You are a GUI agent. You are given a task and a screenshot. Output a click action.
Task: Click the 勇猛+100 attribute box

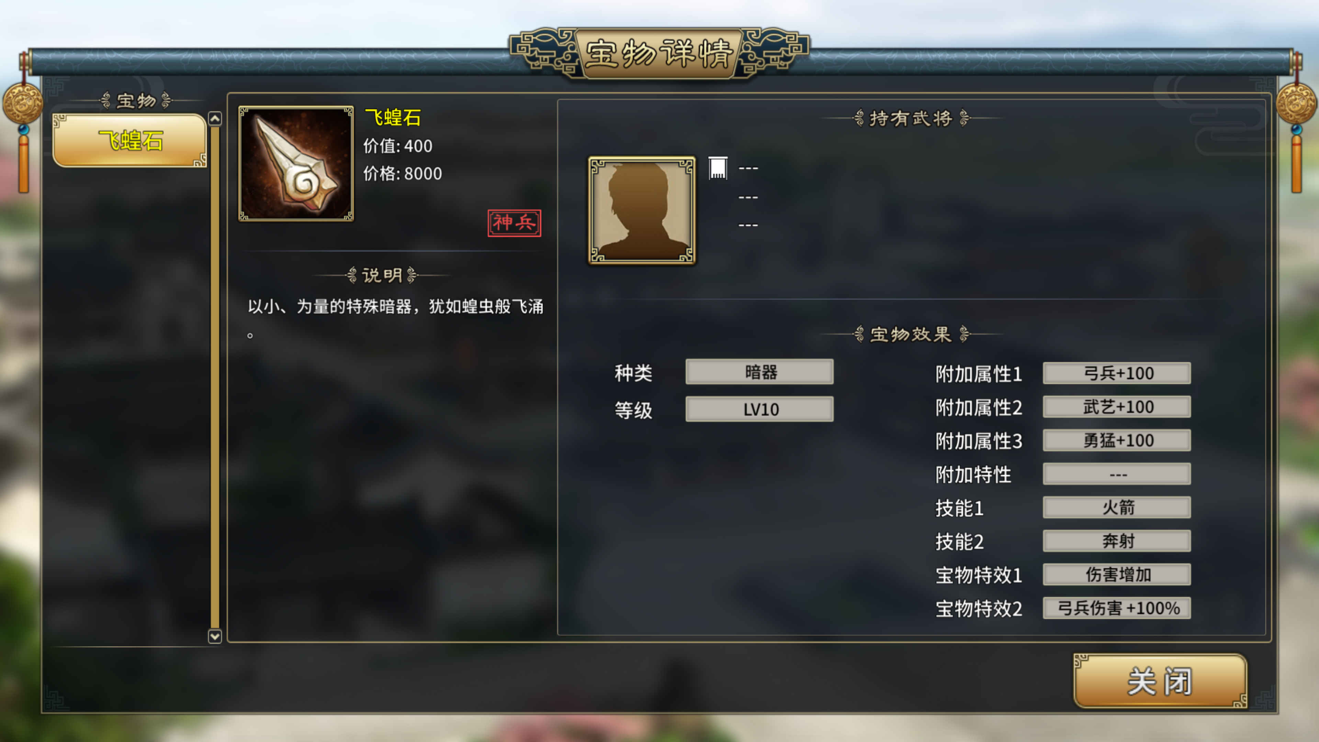[x=1117, y=440]
